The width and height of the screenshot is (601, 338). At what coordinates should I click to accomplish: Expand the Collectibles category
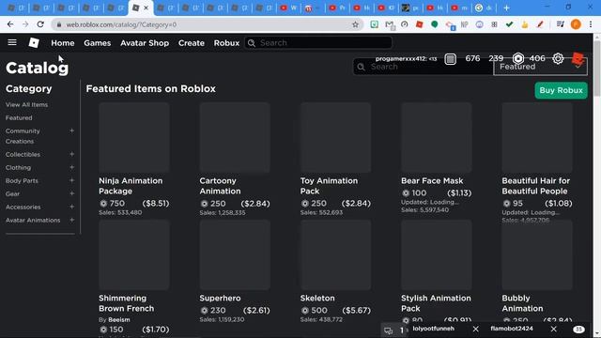tap(71, 154)
